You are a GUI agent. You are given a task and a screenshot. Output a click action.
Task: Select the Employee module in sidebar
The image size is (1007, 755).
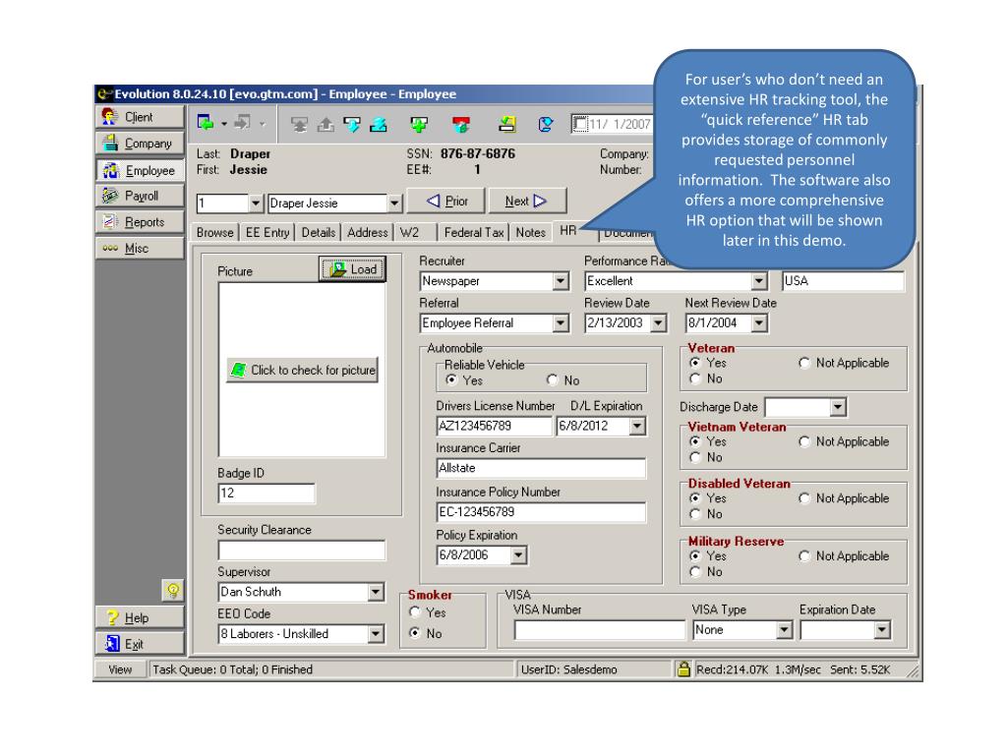[x=140, y=170]
